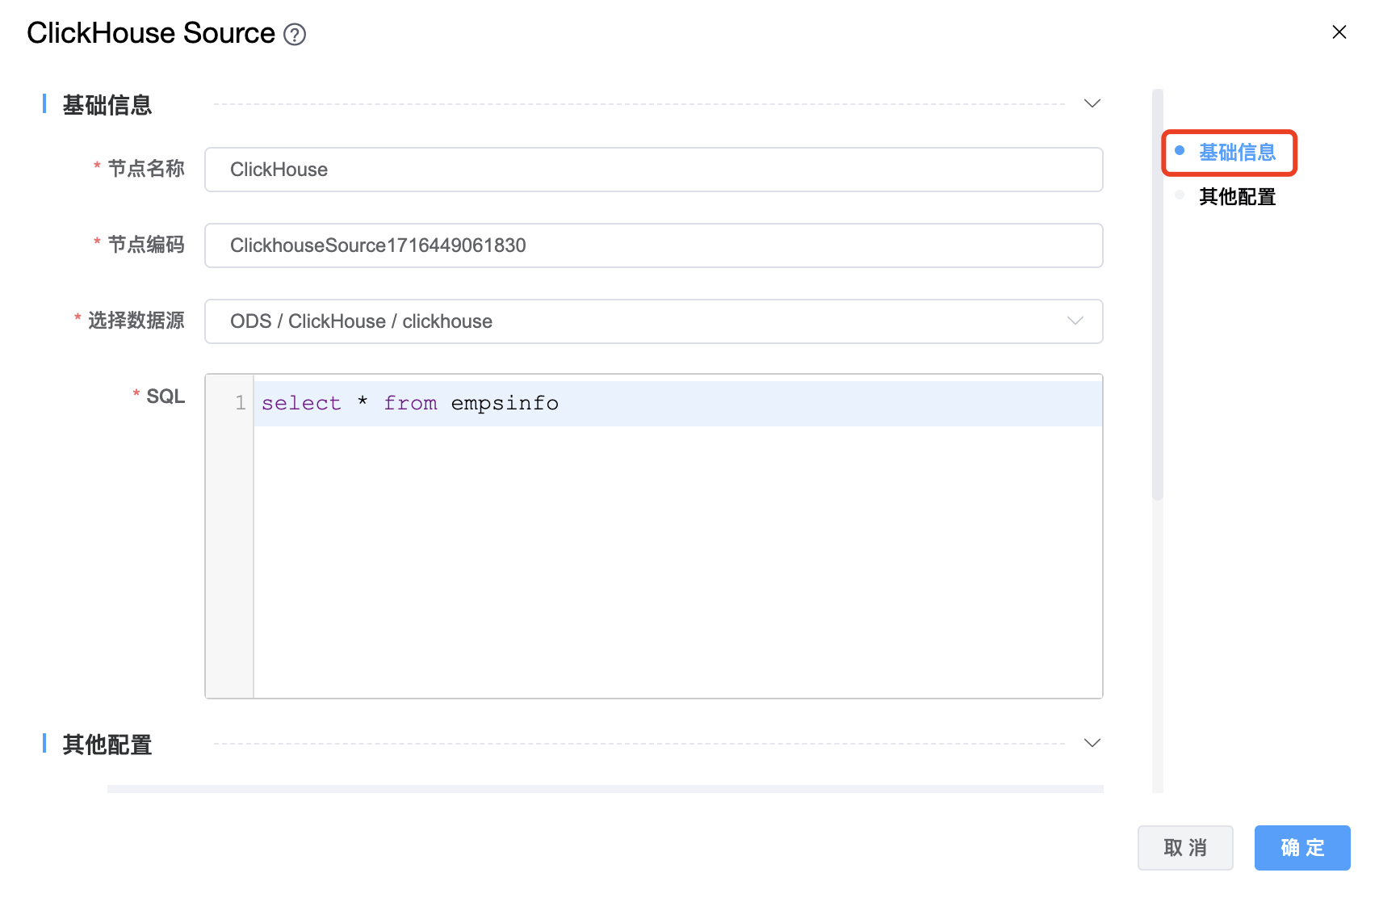Viewport: 1379px width, 898px height.
Task: Place cursor on 'empsinfo' in SQL
Action: tap(505, 403)
